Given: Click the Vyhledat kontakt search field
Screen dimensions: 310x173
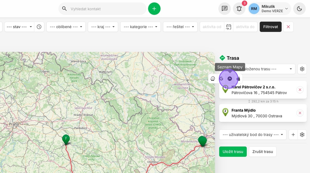Looking at the screenshot, I should (x=105, y=9).
